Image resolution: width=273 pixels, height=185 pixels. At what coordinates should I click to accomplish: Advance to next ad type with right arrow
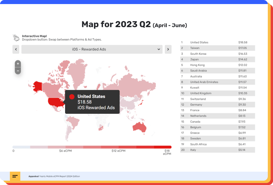(168, 50)
